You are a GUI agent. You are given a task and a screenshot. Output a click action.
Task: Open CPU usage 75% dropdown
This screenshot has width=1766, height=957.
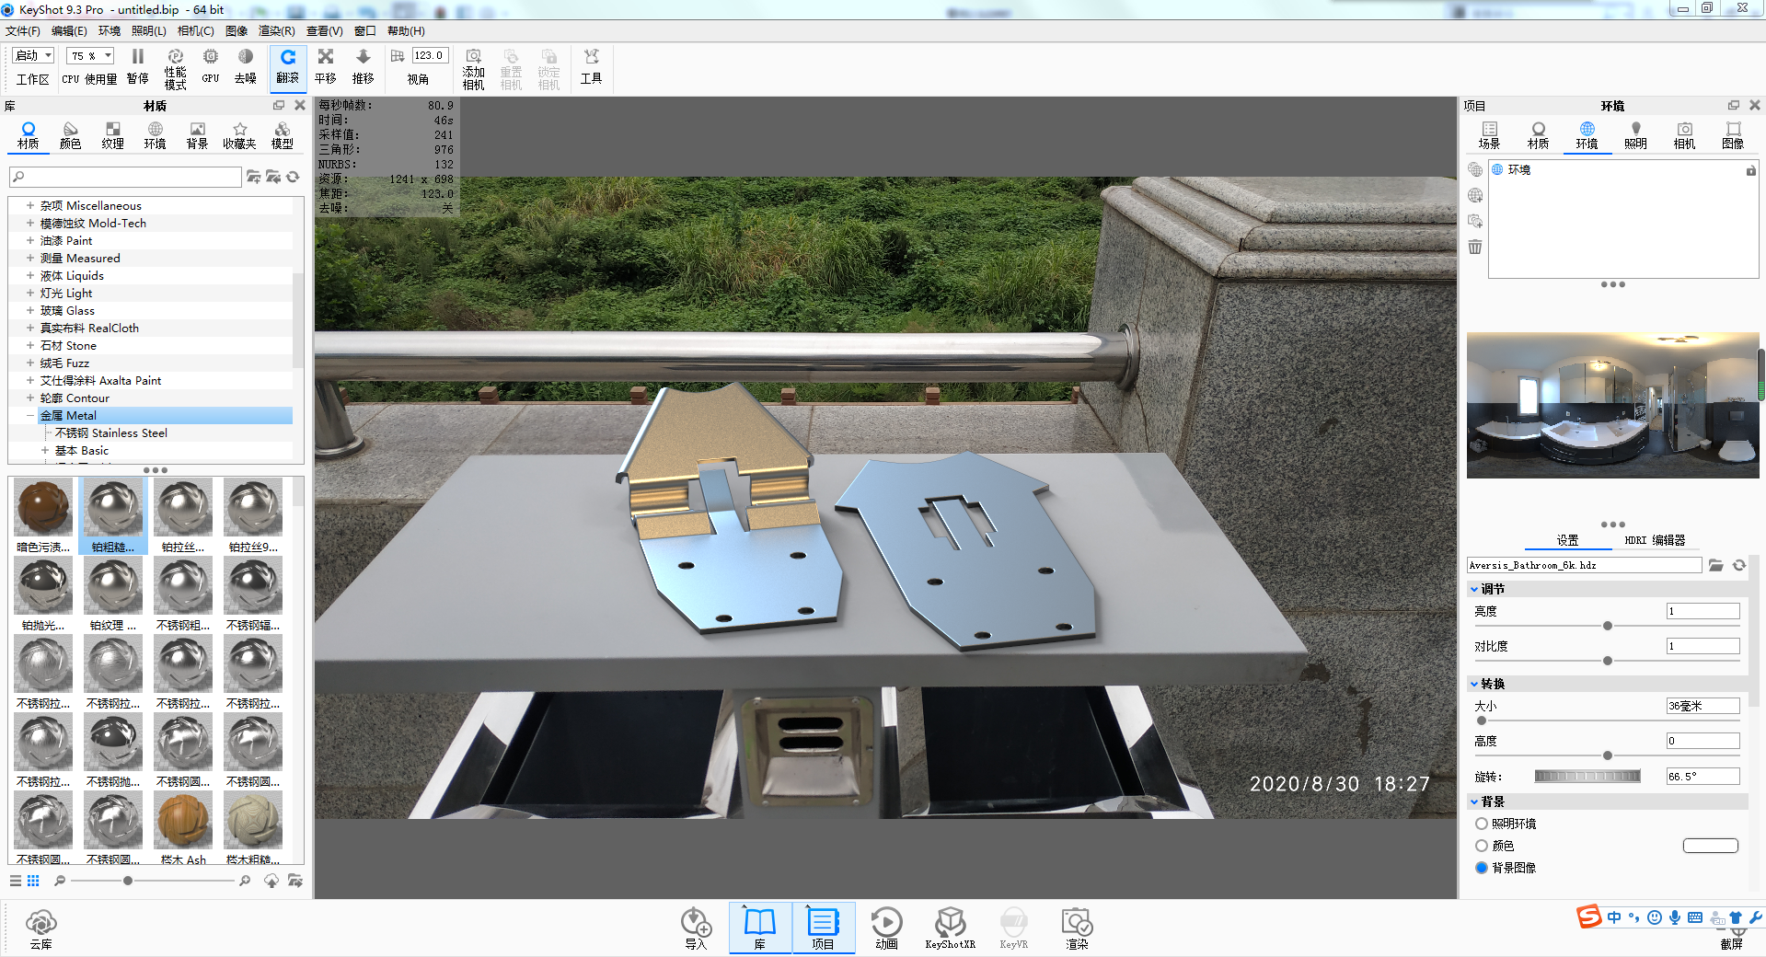(90, 55)
